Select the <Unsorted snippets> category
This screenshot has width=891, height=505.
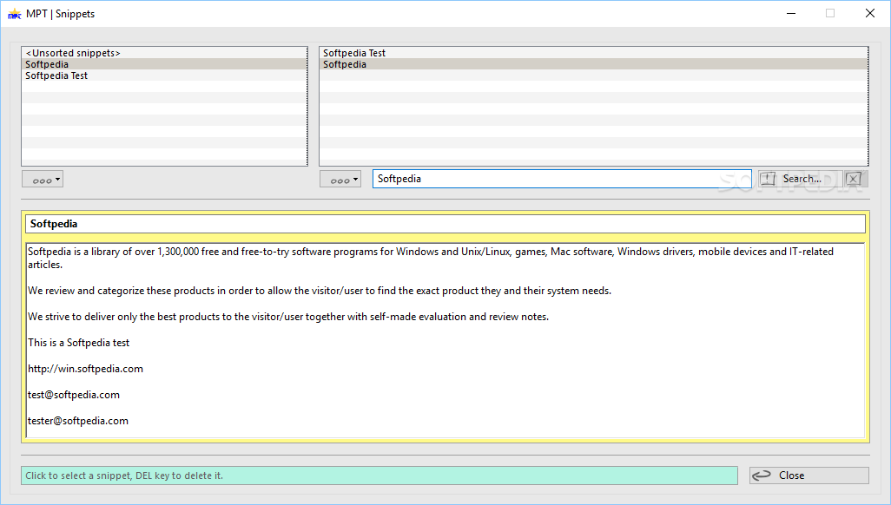[x=164, y=53]
